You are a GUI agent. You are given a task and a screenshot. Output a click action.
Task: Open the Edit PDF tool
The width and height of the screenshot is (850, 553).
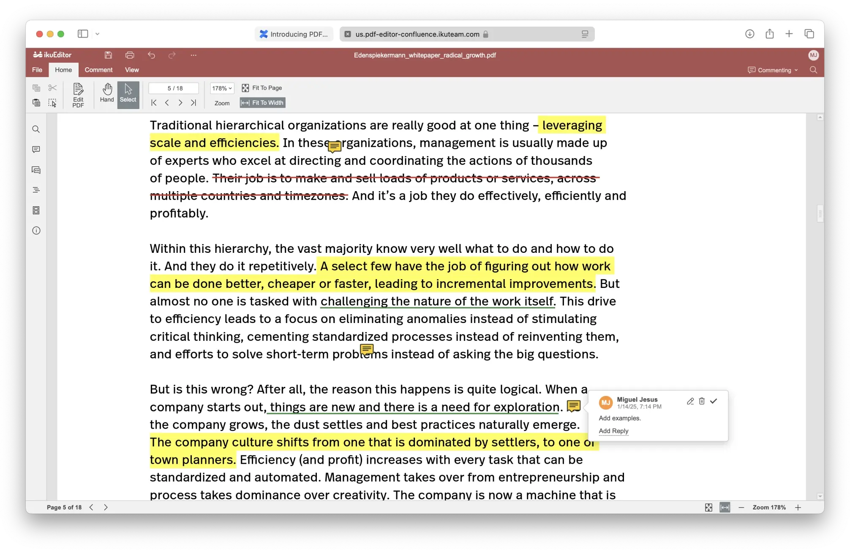pos(78,95)
